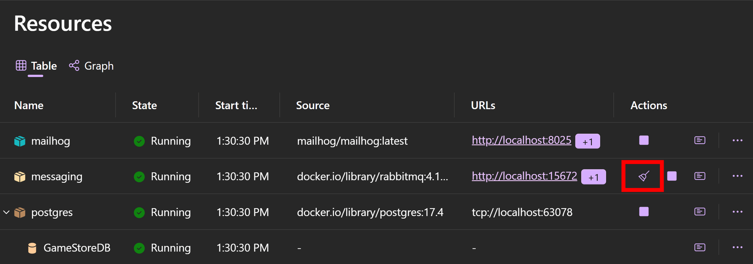Click the broom icon for messaging
The height and width of the screenshot is (264, 753).
pos(644,176)
